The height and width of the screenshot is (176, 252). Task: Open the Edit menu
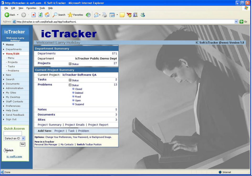click(x=13, y=8)
